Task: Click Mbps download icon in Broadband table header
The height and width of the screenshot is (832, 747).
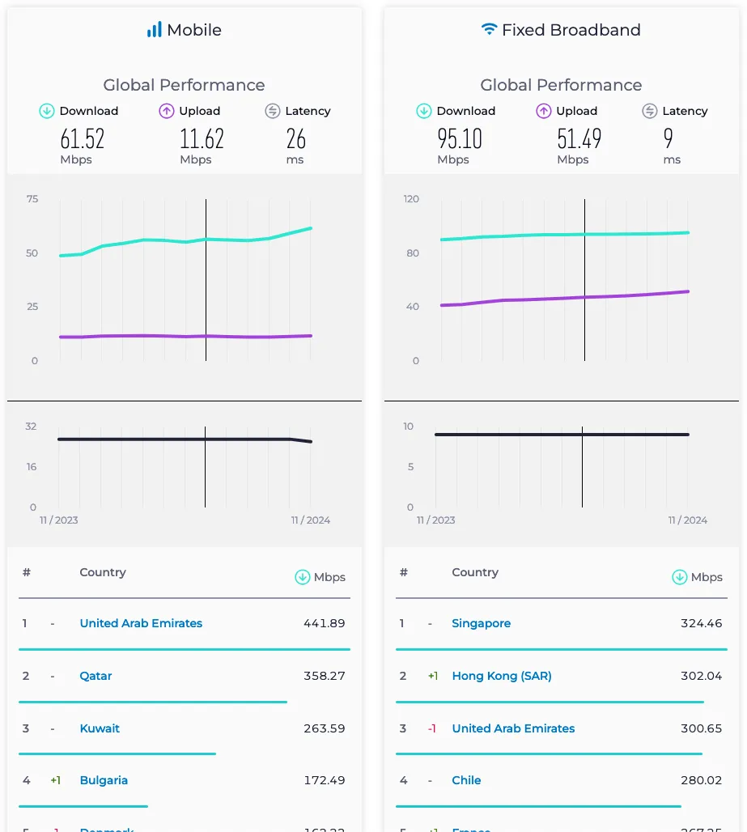Action: [x=680, y=577]
